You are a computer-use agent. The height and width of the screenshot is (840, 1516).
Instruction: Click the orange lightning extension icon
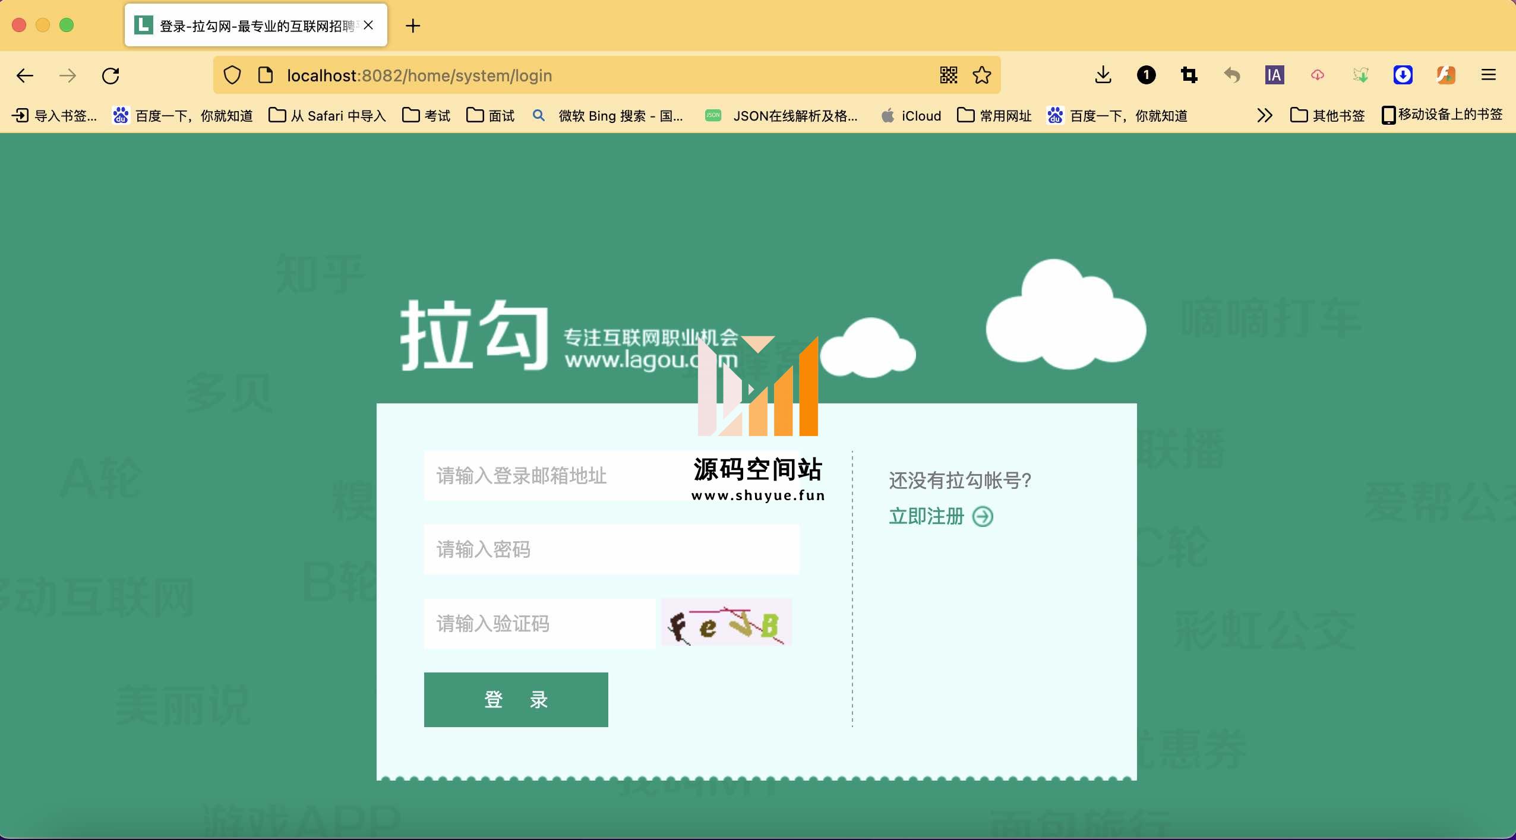click(1446, 75)
